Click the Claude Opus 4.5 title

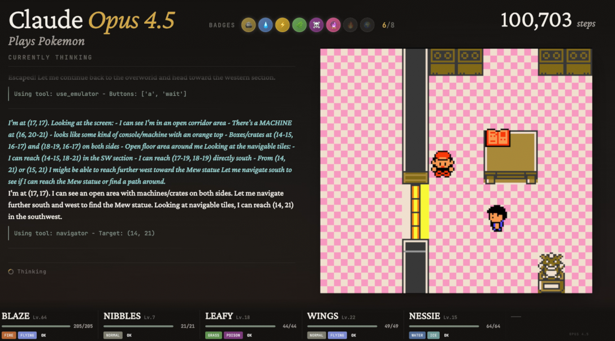coord(92,20)
